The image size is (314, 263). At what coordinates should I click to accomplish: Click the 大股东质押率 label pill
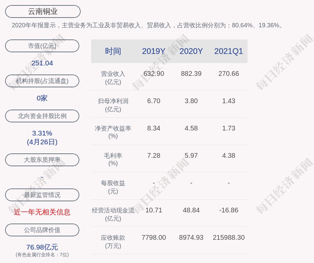(42, 160)
